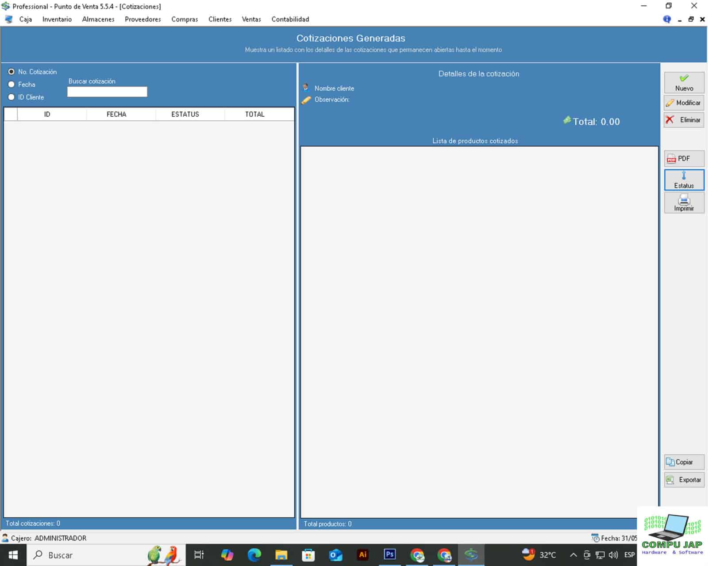Viewport: 708px width, 566px height.
Task: Open Microsoft Edge from the taskbar
Action: pos(254,555)
